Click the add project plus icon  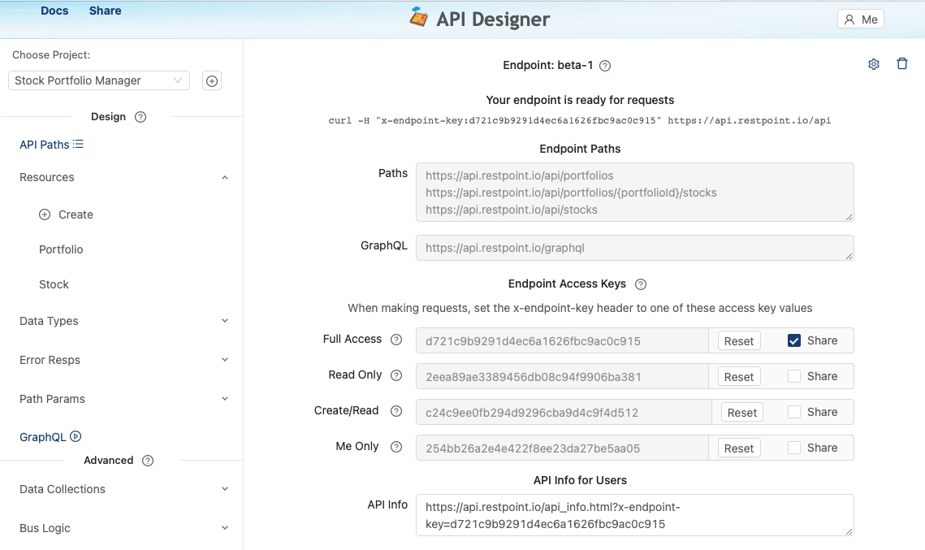click(x=212, y=81)
